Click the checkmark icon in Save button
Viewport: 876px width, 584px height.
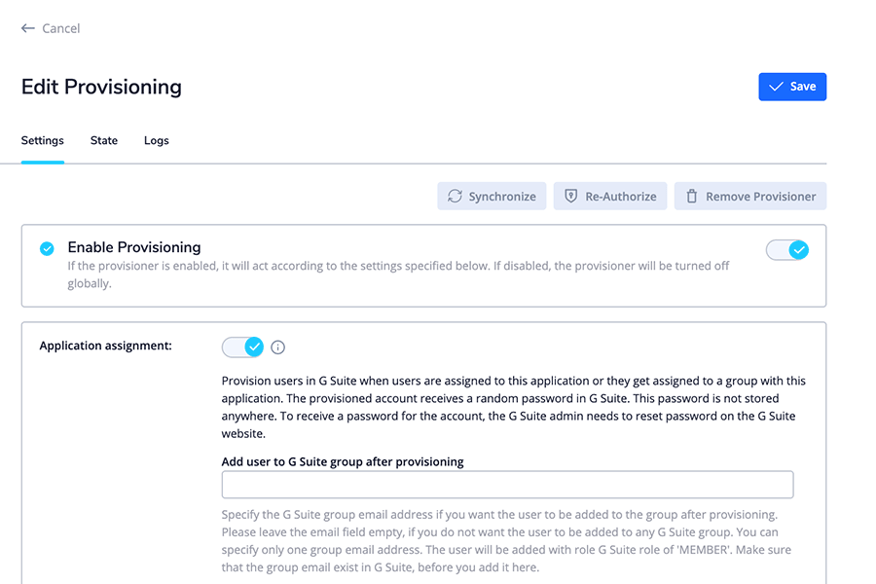click(776, 87)
